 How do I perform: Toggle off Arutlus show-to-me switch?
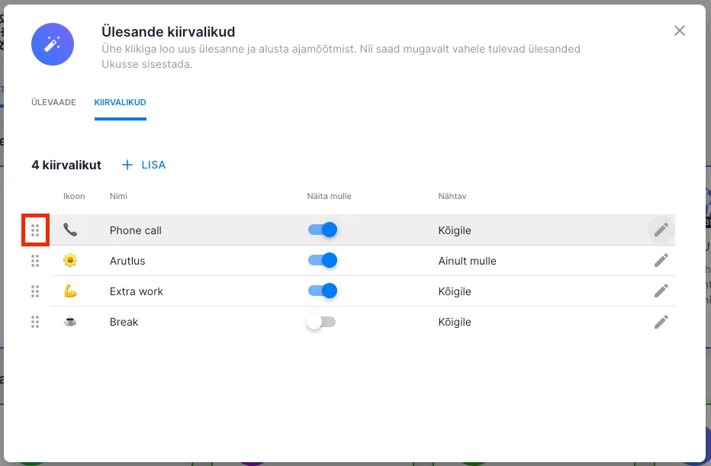point(322,261)
